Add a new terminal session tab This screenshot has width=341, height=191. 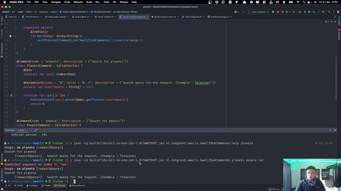point(31,130)
